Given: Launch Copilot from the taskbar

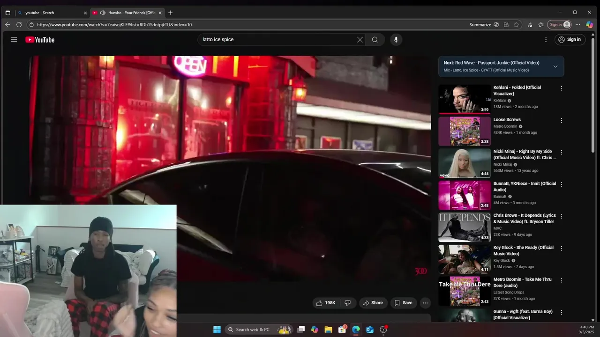Looking at the screenshot, I should click(x=315, y=330).
